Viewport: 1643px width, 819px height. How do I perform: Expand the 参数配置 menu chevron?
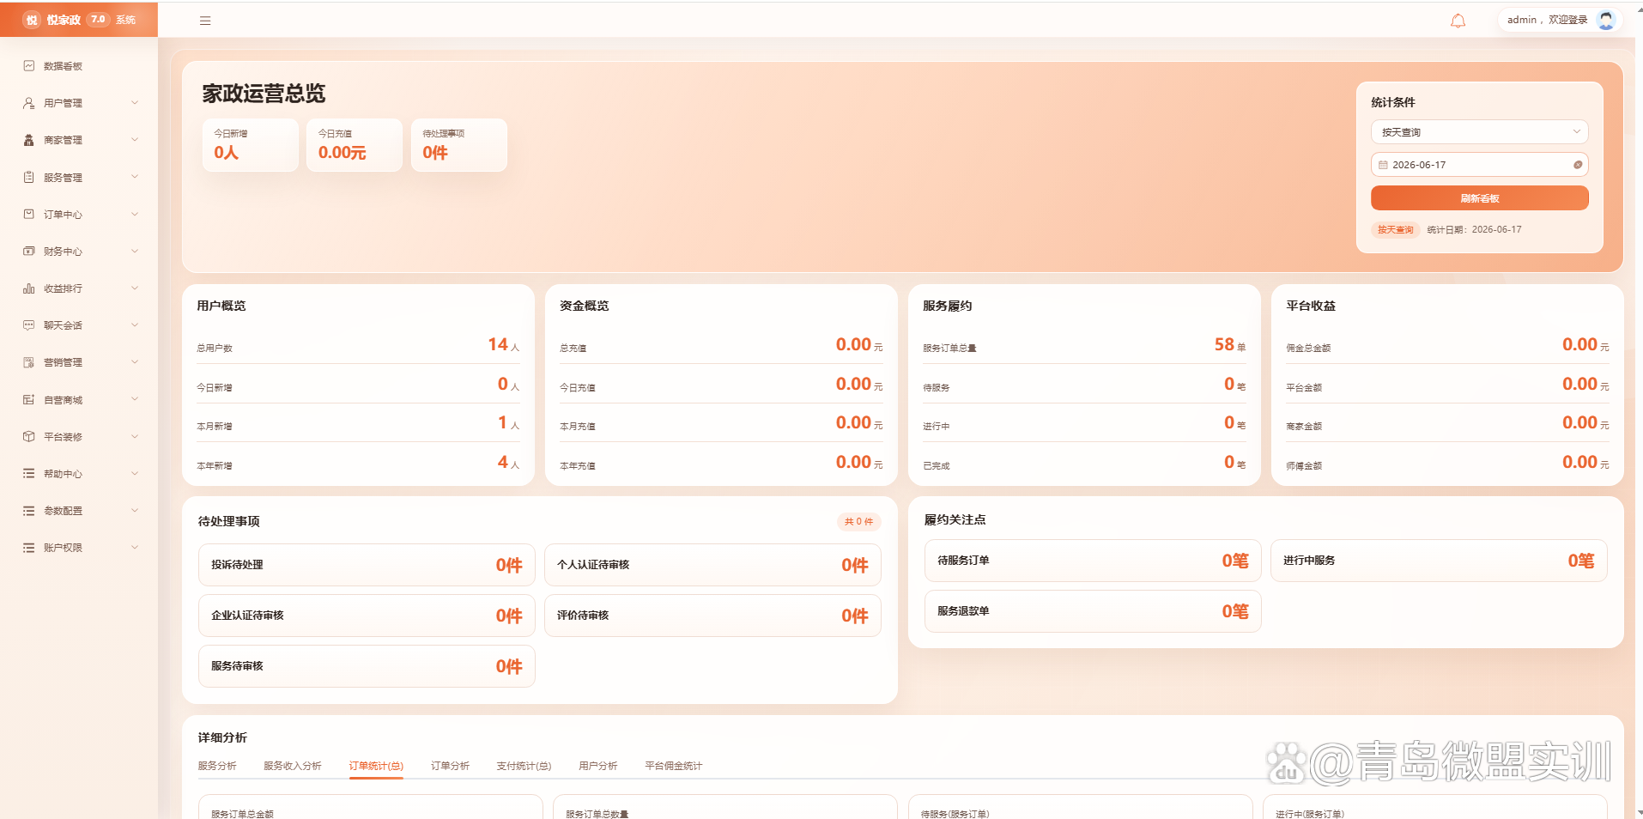point(135,511)
